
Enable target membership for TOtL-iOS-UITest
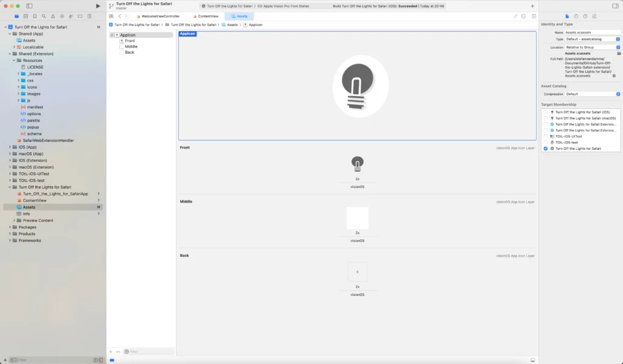point(545,136)
